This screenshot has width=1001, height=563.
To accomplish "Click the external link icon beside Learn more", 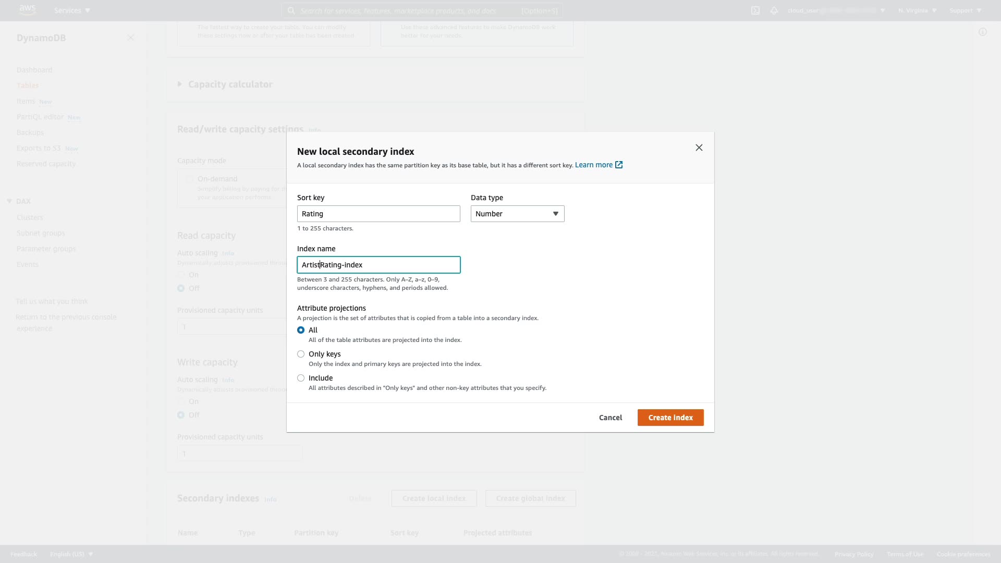I will pos(619,165).
